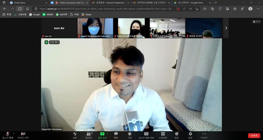
Task: Start video with camera button
Action: [x=23, y=134]
